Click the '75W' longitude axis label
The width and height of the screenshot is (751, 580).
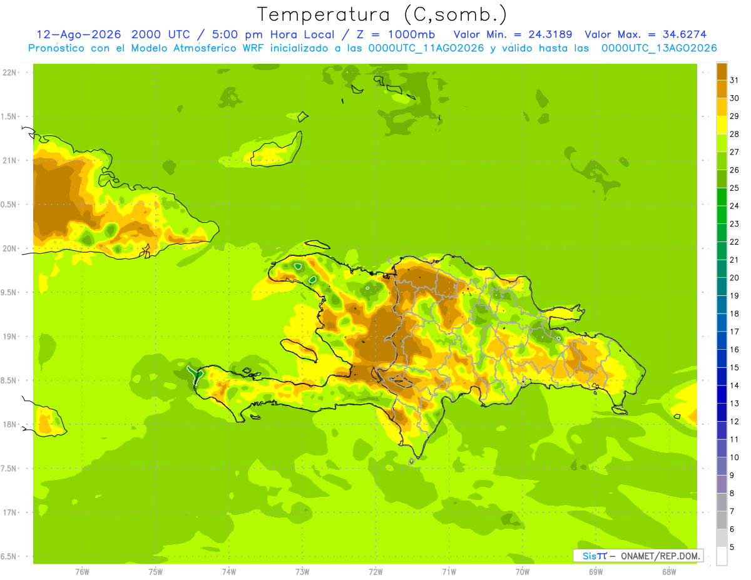tap(156, 572)
